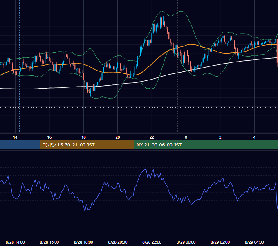Click the 8/29 04:00 time label
The image size is (278, 246).
[254, 242]
